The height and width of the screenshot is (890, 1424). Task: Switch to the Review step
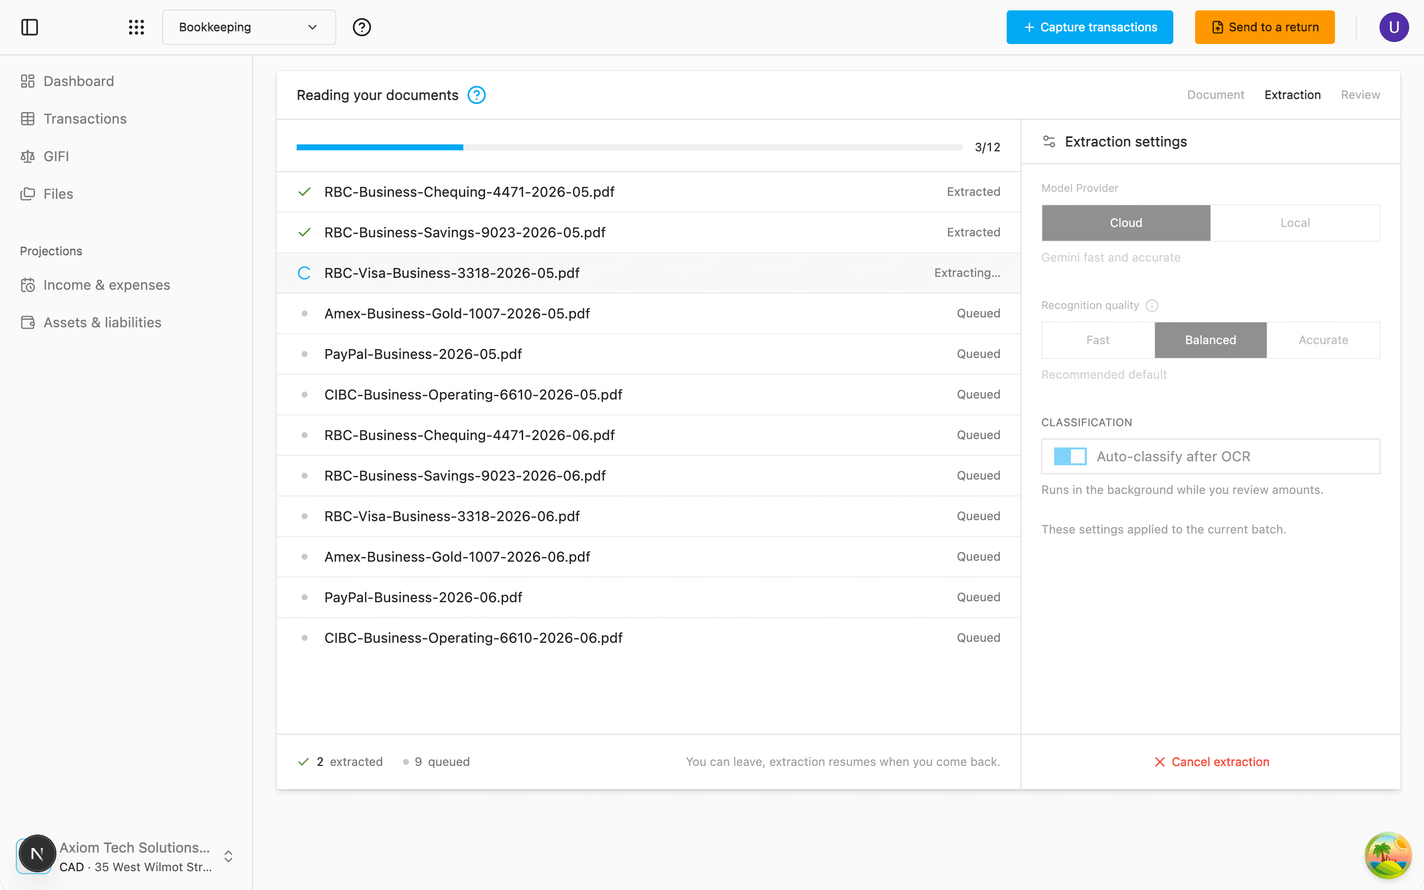click(1360, 95)
